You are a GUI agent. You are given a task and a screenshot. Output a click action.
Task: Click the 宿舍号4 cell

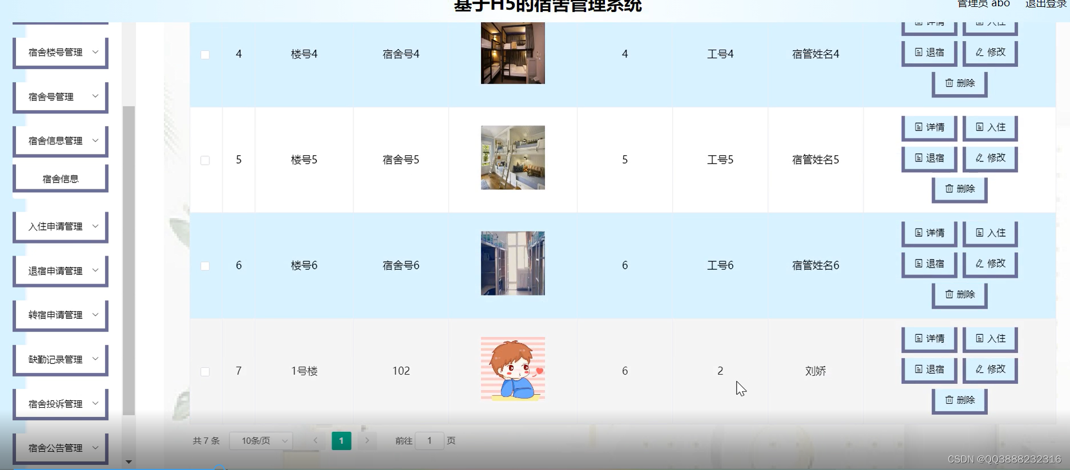[x=401, y=54]
